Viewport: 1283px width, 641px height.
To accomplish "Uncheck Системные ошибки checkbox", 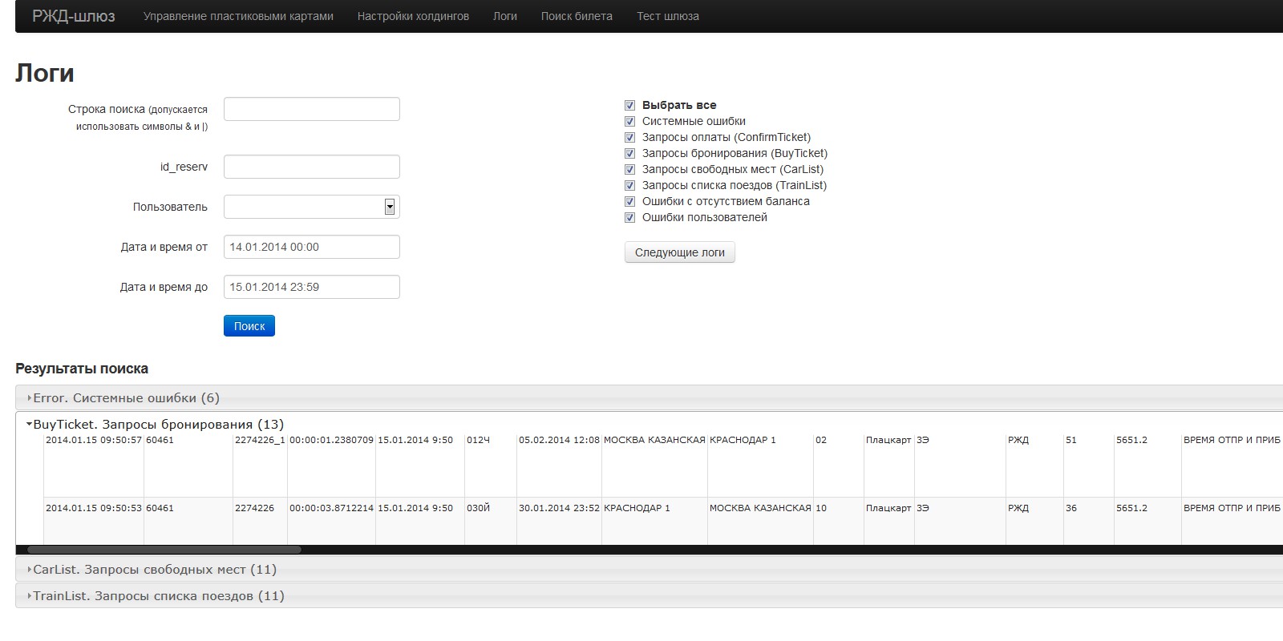I will click(x=629, y=121).
